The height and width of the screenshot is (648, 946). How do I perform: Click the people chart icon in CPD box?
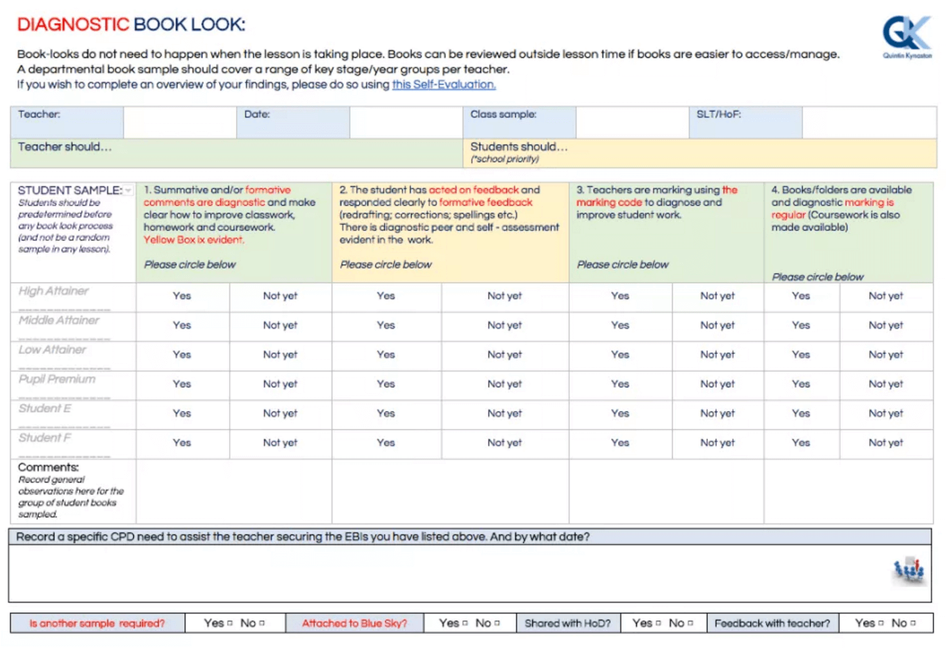point(907,570)
